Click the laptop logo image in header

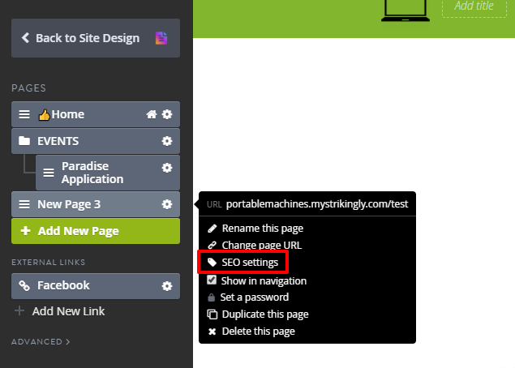pos(406,11)
